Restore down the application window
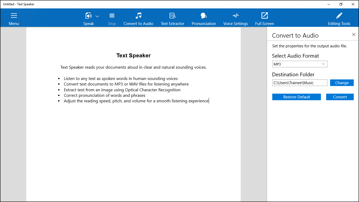The height and width of the screenshot is (202, 359). pos(341,4)
